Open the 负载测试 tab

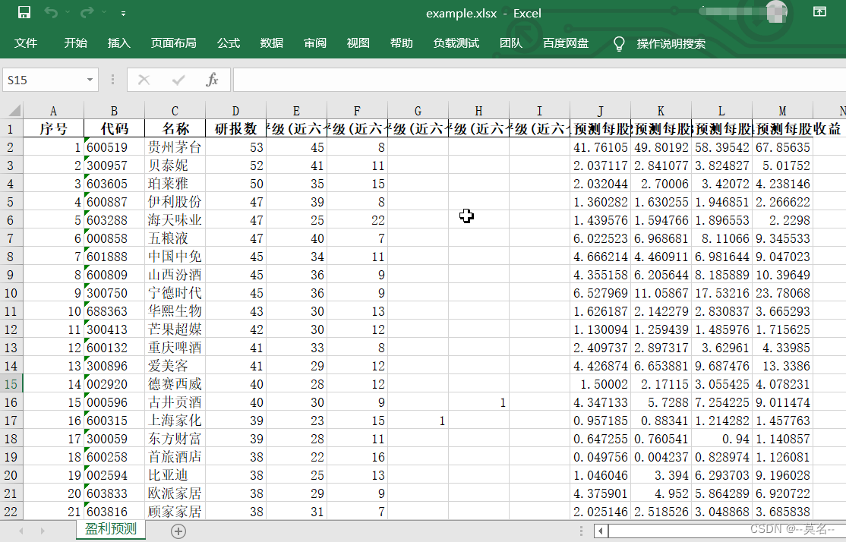click(456, 43)
